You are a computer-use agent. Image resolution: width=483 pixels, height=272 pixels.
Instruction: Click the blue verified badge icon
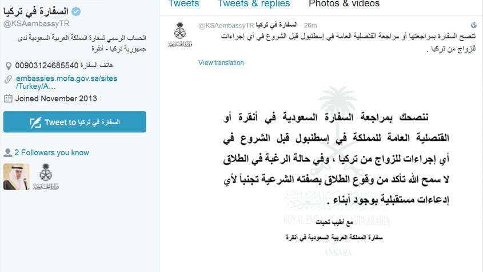click(x=76, y=11)
